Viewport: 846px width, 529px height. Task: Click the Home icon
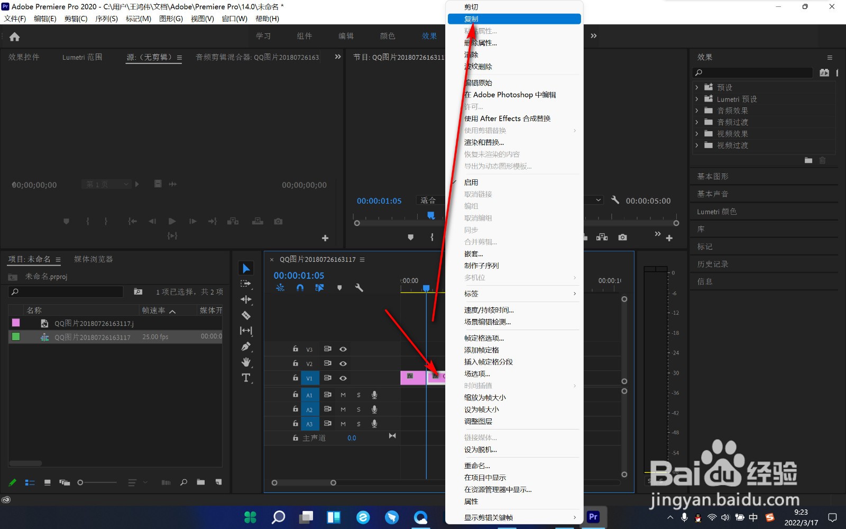(14, 37)
